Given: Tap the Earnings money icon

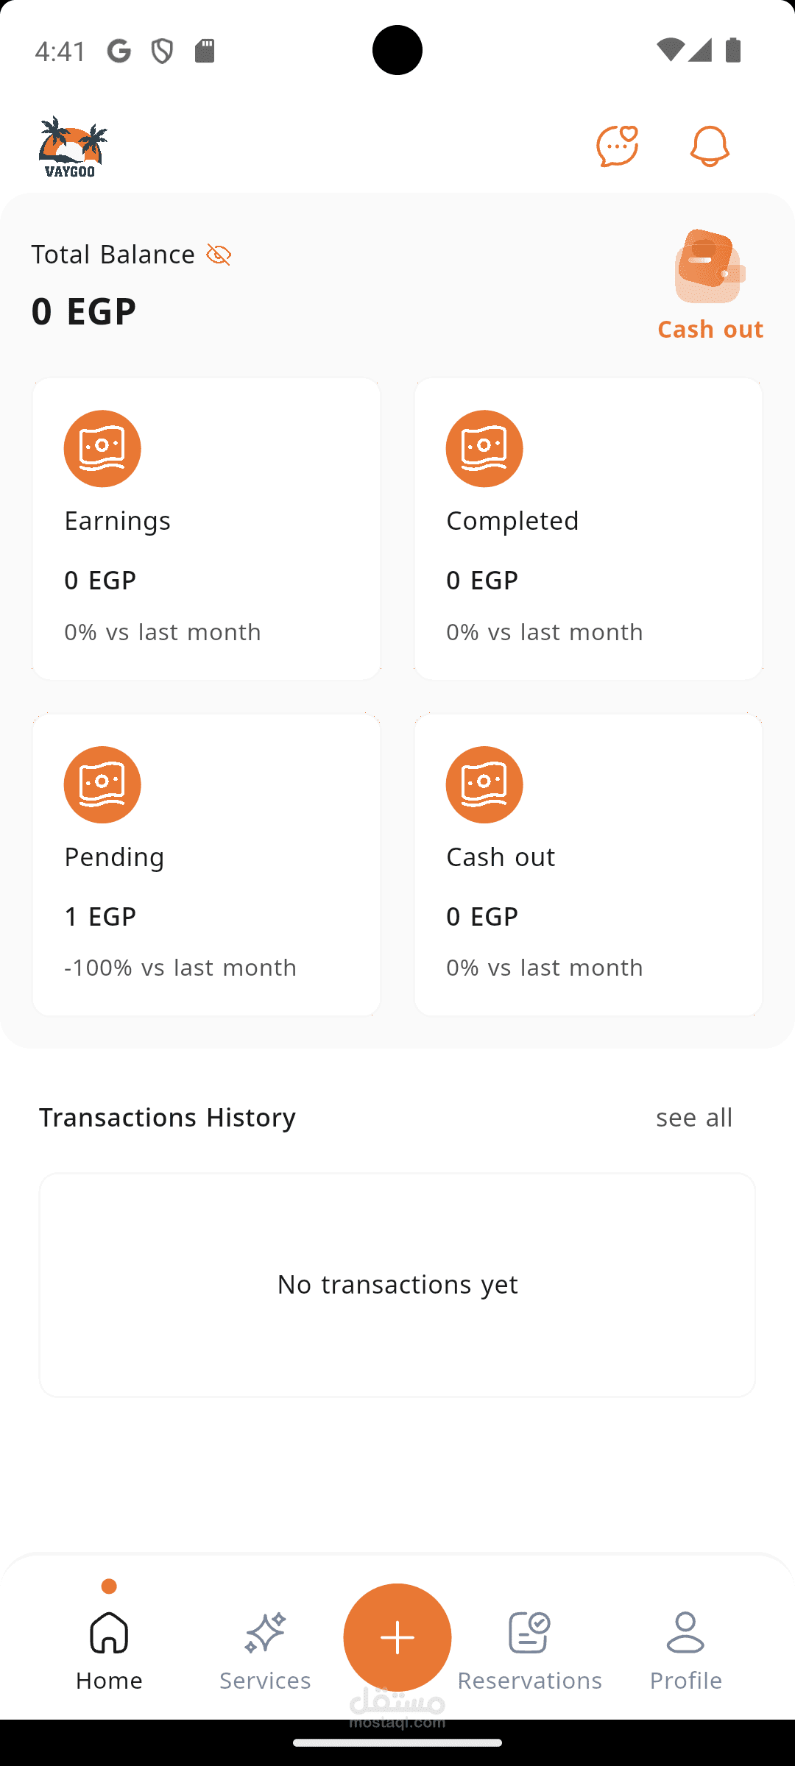Looking at the screenshot, I should coord(102,448).
